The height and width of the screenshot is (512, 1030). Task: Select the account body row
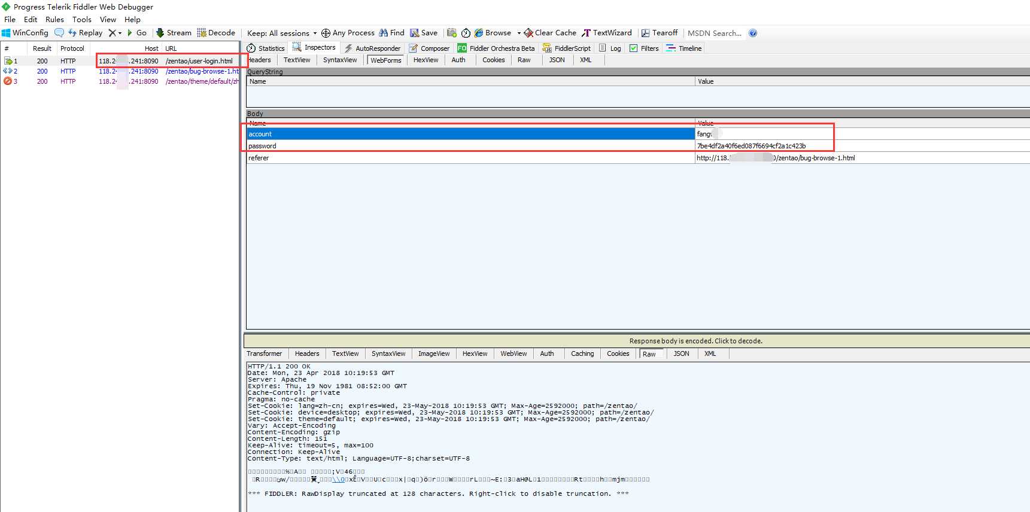[638, 134]
